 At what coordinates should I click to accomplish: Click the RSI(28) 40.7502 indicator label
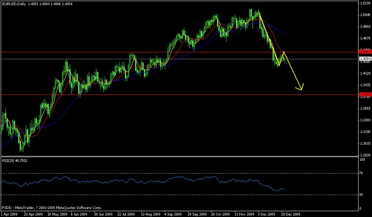(15, 160)
